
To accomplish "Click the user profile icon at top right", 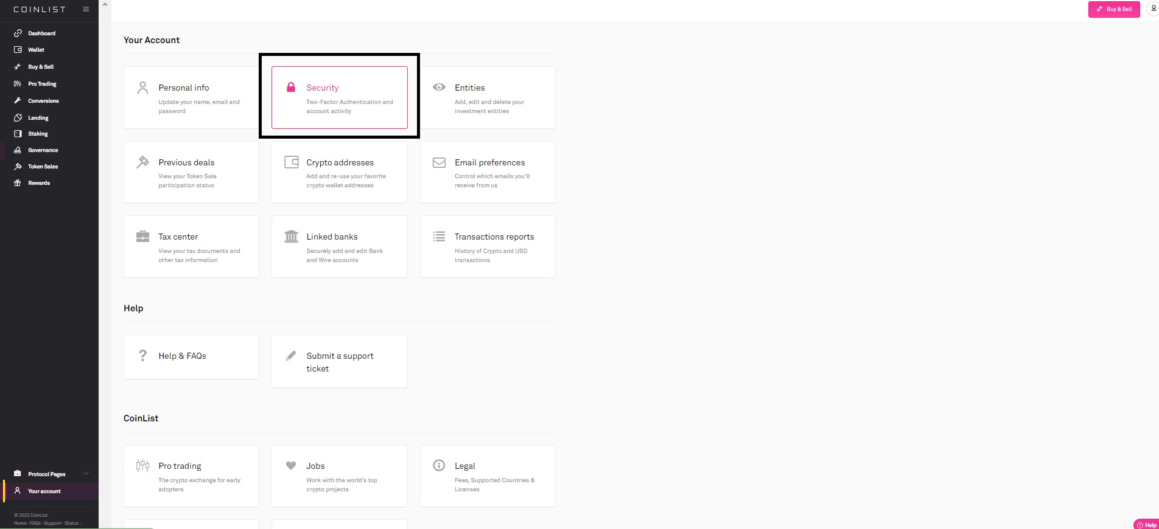I will [x=1153, y=9].
